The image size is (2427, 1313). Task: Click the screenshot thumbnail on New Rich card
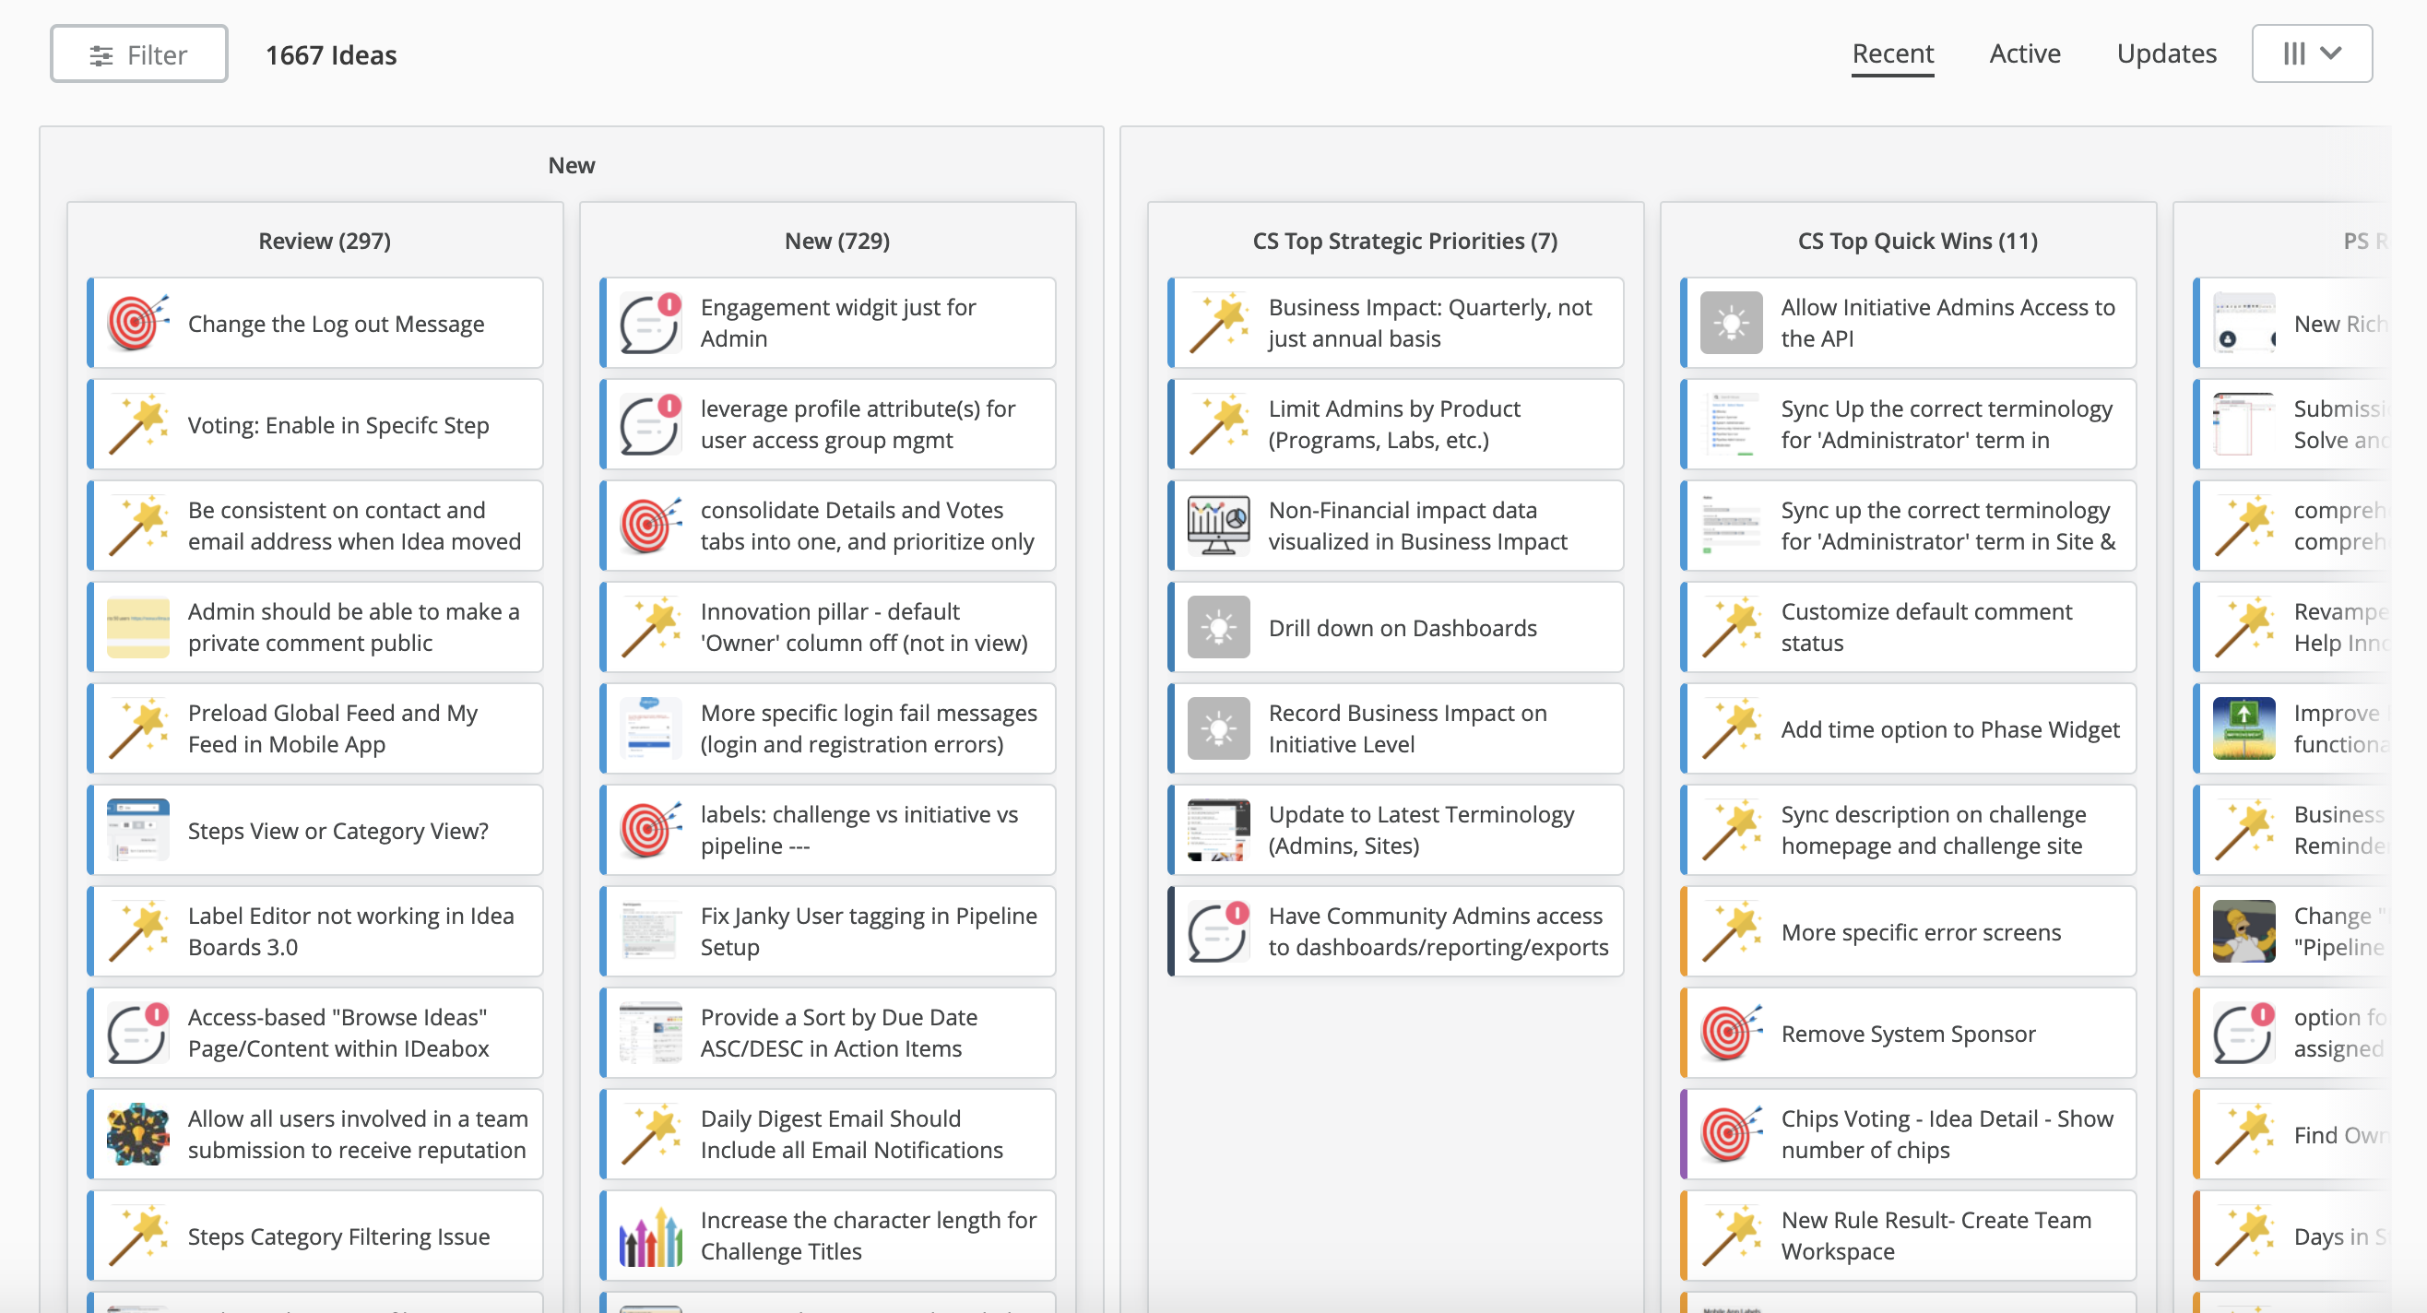coord(2243,323)
